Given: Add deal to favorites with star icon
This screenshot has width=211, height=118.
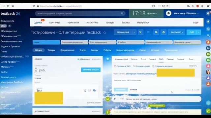Looking at the screenshot, I should coord(105,32).
